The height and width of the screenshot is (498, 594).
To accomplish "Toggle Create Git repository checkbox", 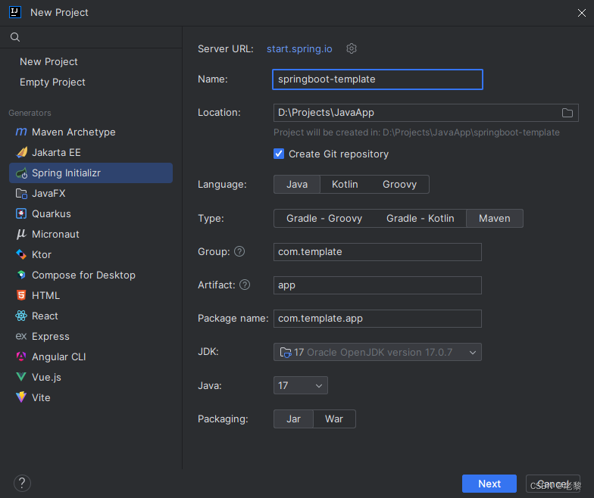I will [x=279, y=154].
